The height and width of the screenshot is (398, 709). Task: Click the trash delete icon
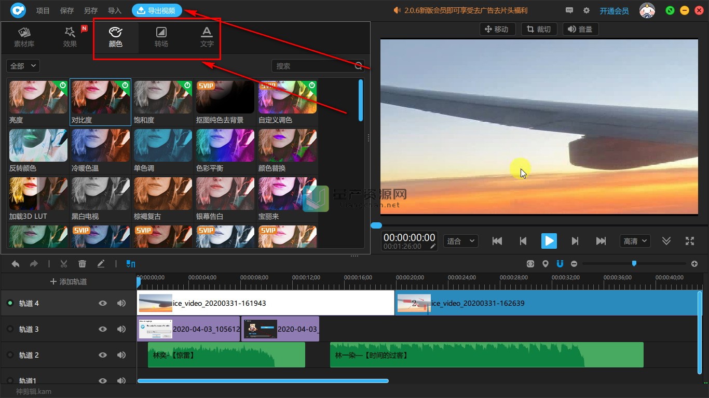click(82, 264)
